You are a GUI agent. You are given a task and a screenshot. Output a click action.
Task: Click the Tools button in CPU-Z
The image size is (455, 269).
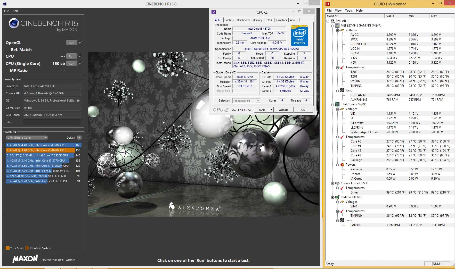tap(262, 110)
